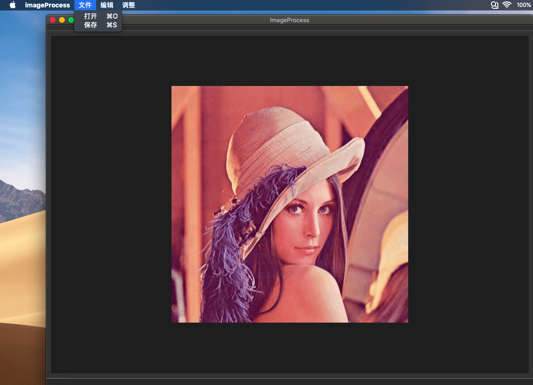Choose 保存 from the 文件 menu
The image size is (533, 385).
click(x=98, y=25)
